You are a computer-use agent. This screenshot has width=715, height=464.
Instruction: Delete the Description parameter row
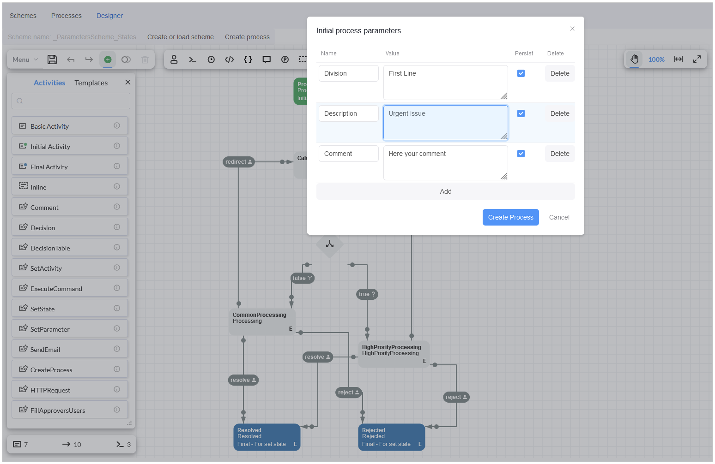click(x=560, y=113)
